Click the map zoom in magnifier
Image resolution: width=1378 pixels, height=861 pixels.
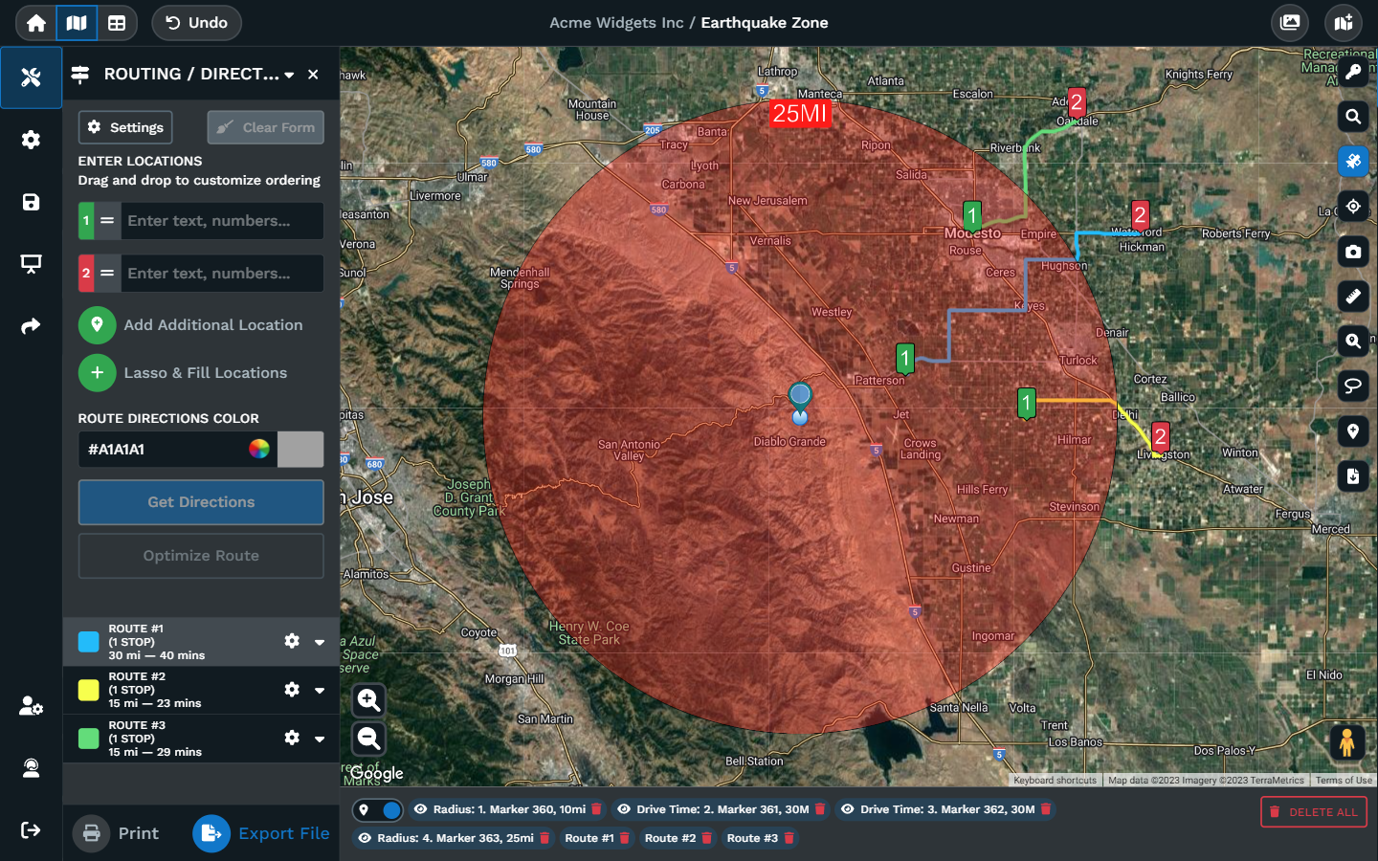369,700
